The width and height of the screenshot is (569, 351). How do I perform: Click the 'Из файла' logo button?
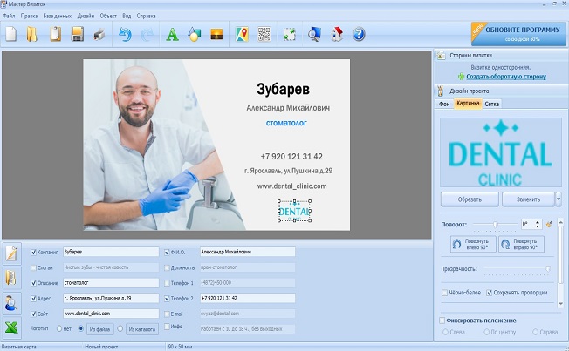click(x=99, y=329)
